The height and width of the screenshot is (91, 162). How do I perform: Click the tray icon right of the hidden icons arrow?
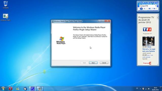(x=143, y=89)
